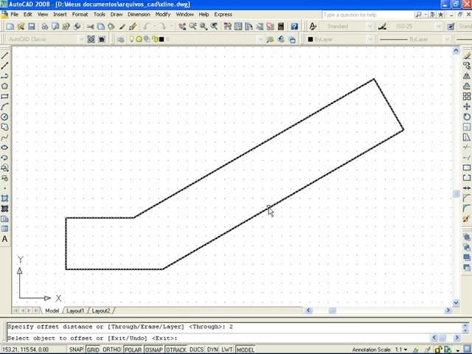
Task: Select the Revision Cloud tool
Action: (4, 127)
